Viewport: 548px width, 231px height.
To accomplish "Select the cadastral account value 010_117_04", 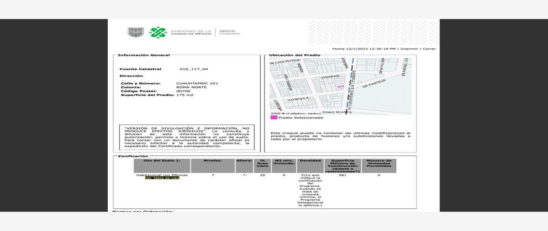I will click(194, 69).
